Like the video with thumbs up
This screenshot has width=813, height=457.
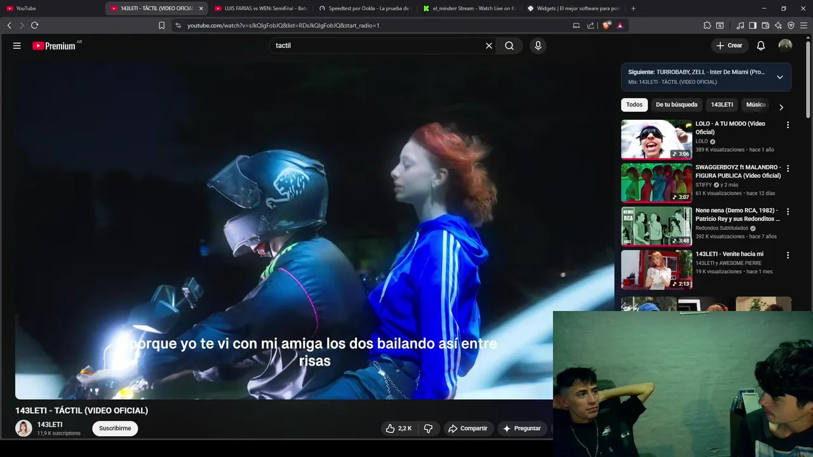(x=399, y=428)
